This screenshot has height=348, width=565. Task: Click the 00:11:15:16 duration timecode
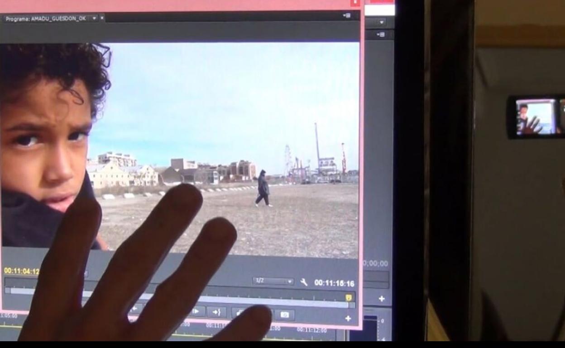pyautogui.click(x=334, y=283)
